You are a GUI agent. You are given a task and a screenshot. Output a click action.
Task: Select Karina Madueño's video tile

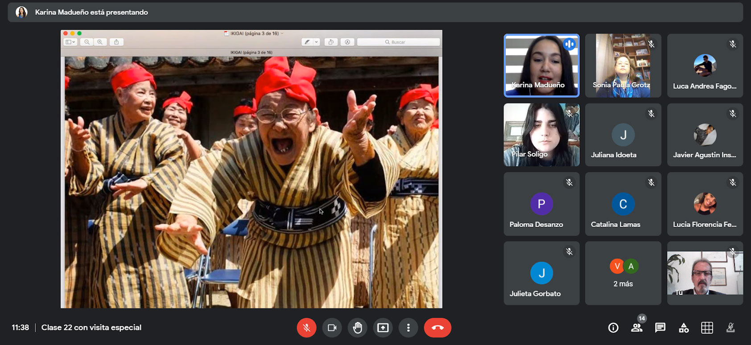pos(541,66)
